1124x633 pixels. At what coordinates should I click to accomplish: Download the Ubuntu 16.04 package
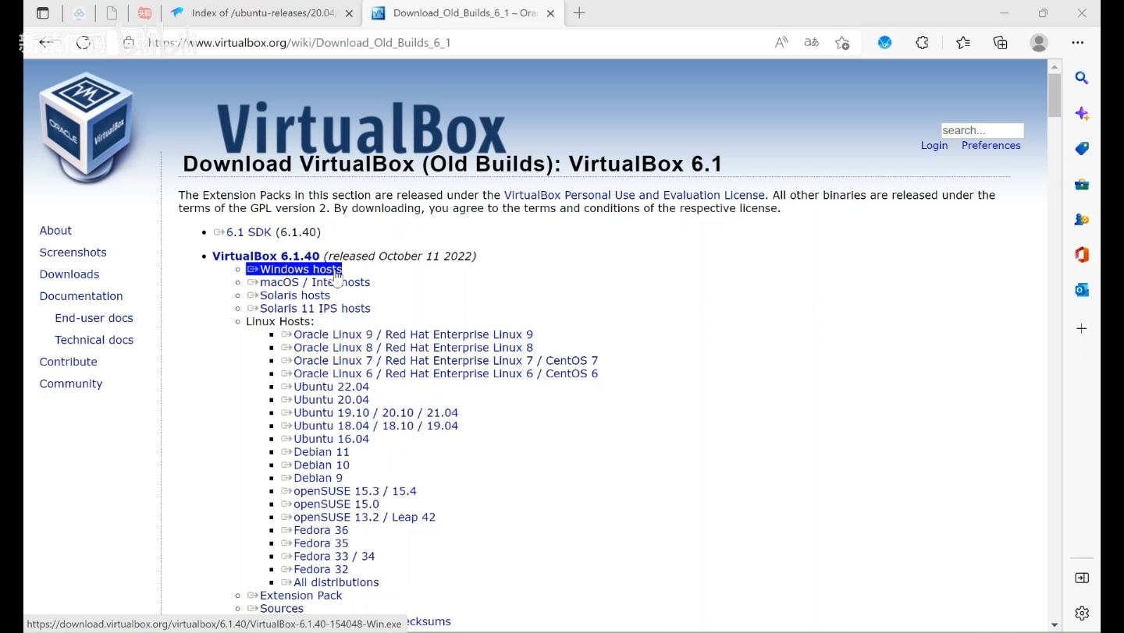(x=325, y=440)
